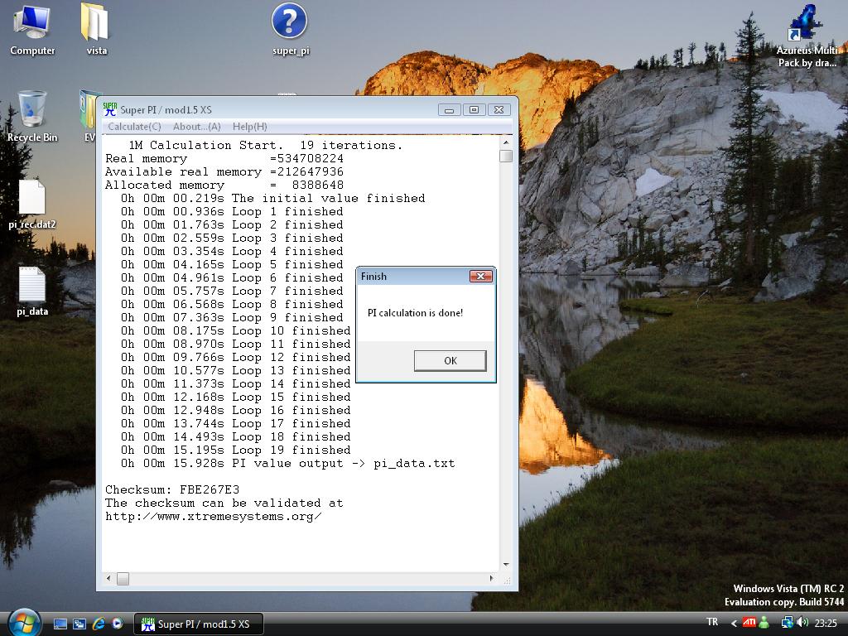
Task: Click the Show Desktop quick launch icon
Action: pyautogui.click(x=60, y=624)
